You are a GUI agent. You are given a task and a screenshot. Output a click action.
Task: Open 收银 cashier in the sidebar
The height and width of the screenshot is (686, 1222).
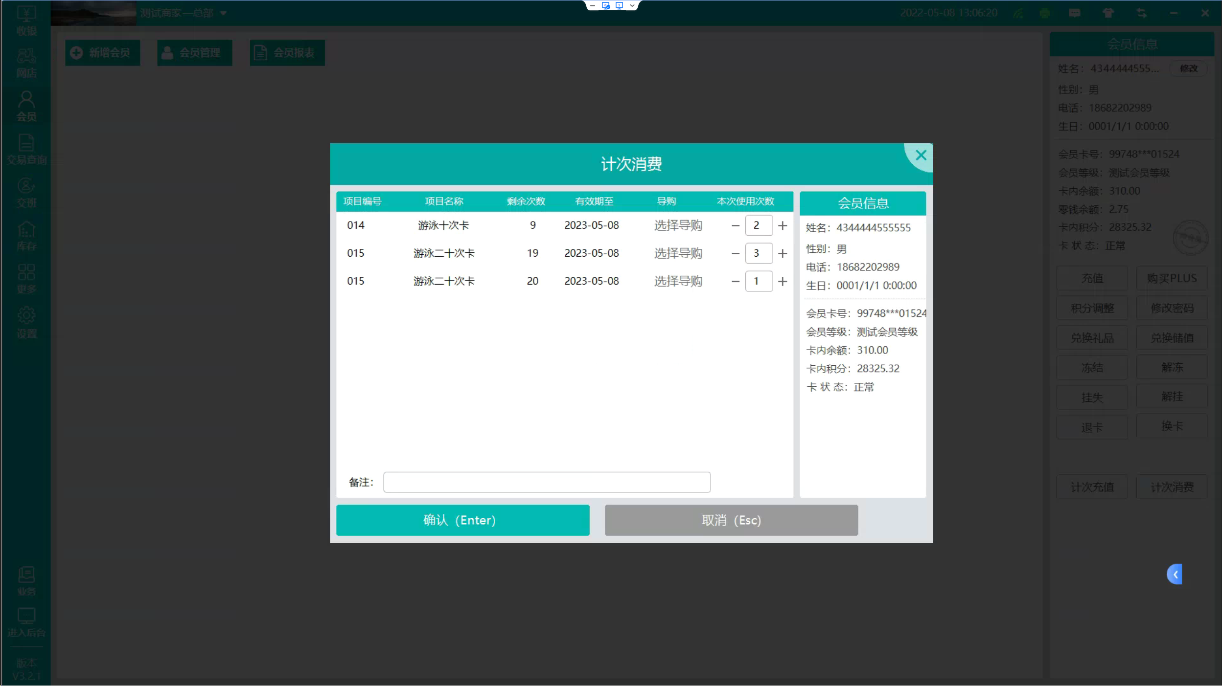point(26,21)
